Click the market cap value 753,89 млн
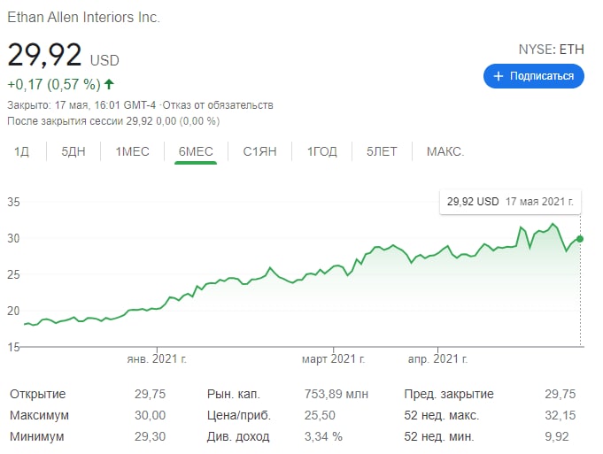This screenshot has height=454, width=603. 336,394
